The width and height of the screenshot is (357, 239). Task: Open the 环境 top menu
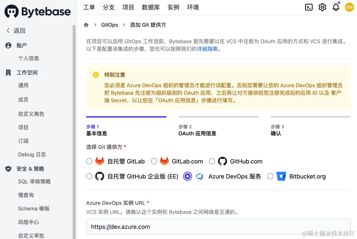pyautogui.click(x=193, y=7)
